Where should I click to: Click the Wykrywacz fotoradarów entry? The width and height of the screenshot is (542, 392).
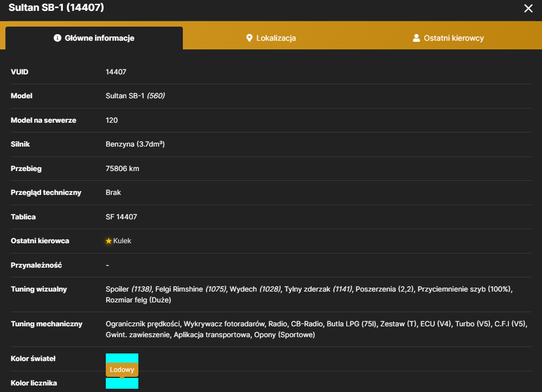(224, 324)
